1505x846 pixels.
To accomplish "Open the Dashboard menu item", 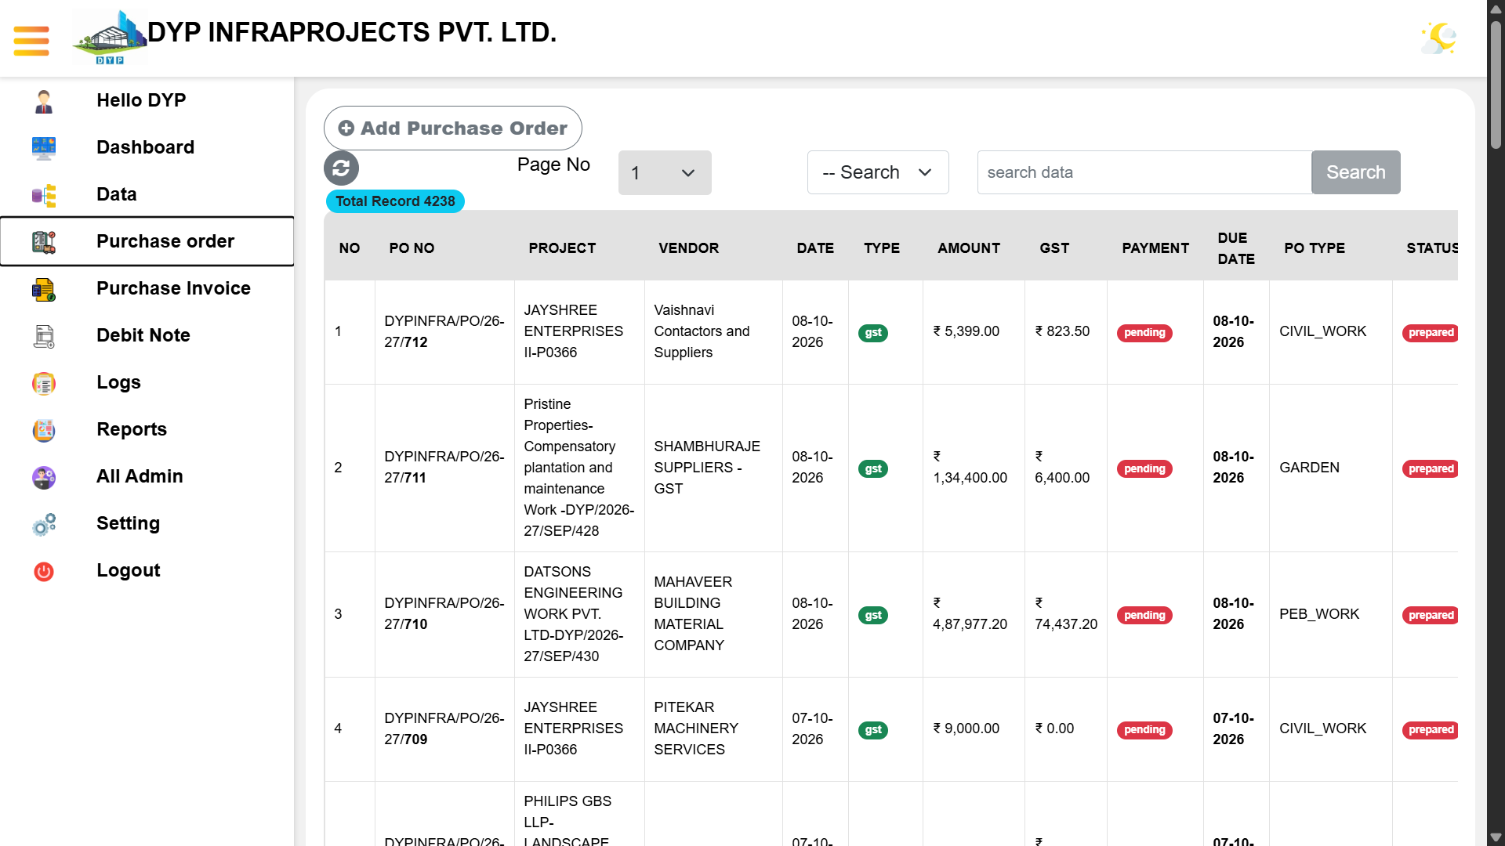I will coord(146,147).
